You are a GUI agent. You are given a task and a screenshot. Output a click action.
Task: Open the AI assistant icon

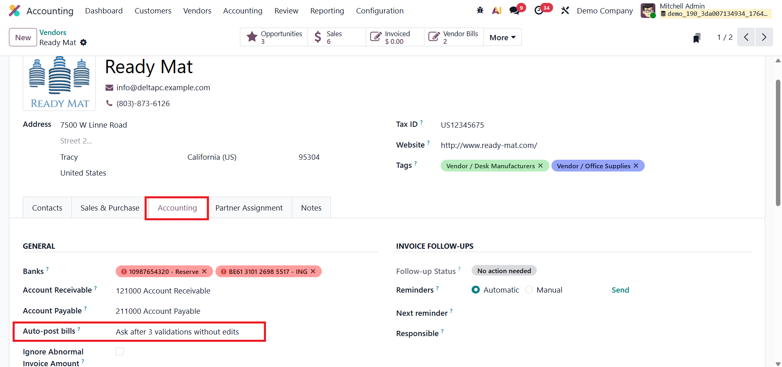(496, 11)
